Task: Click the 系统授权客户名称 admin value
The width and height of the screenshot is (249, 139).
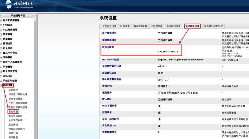Action: pyautogui.click(x=162, y=66)
